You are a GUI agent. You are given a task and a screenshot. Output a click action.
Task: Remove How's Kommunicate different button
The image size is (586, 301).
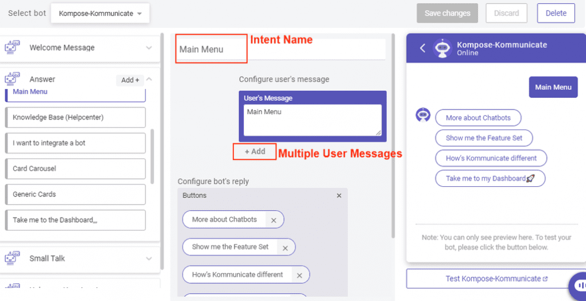tap(299, 276)
